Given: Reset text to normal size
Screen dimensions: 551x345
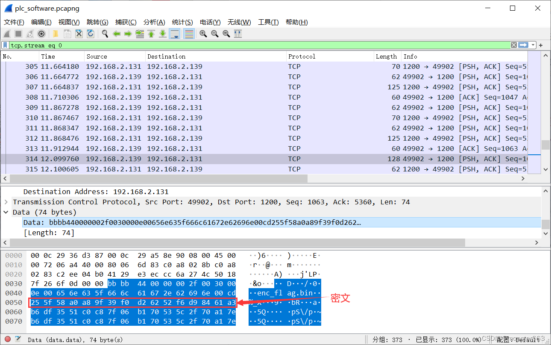Looking at the screenshot, I should tap(226, 34).
